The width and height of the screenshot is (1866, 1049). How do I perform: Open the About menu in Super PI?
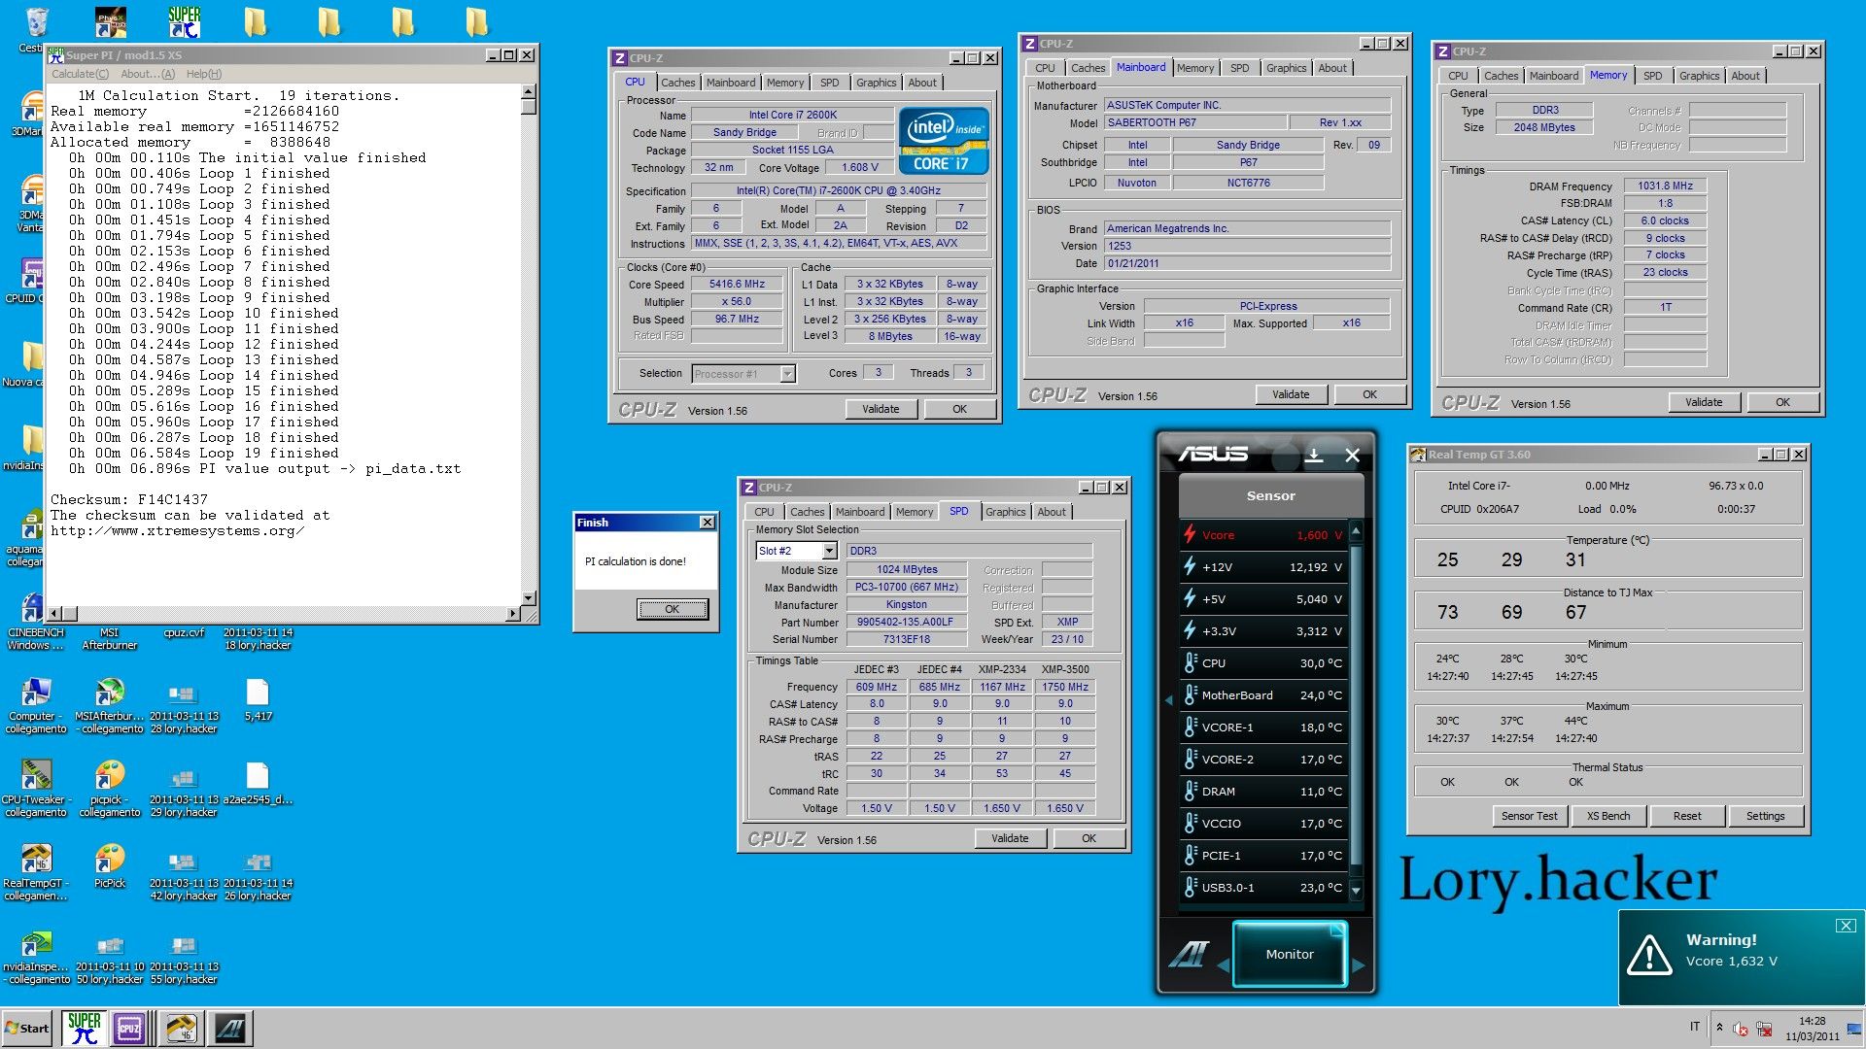(x=148, y=74)
